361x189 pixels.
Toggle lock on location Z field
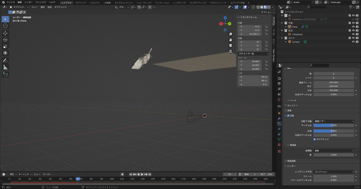pos(266,34)
